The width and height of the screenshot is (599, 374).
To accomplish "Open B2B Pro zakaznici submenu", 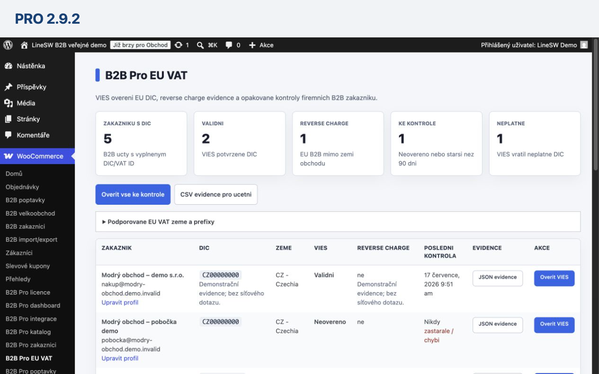I will pyautogui.click(x=31, y=345).
